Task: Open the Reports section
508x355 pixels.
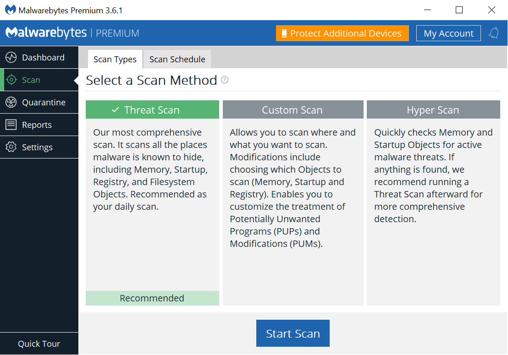Action: (x=39, y=125)
